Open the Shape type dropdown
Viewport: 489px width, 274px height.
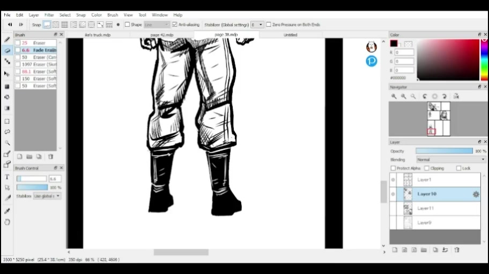(x=157, y=25)
